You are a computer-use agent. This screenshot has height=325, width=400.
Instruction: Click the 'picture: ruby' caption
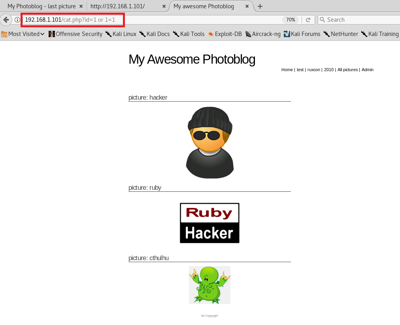tap(145, 187)
